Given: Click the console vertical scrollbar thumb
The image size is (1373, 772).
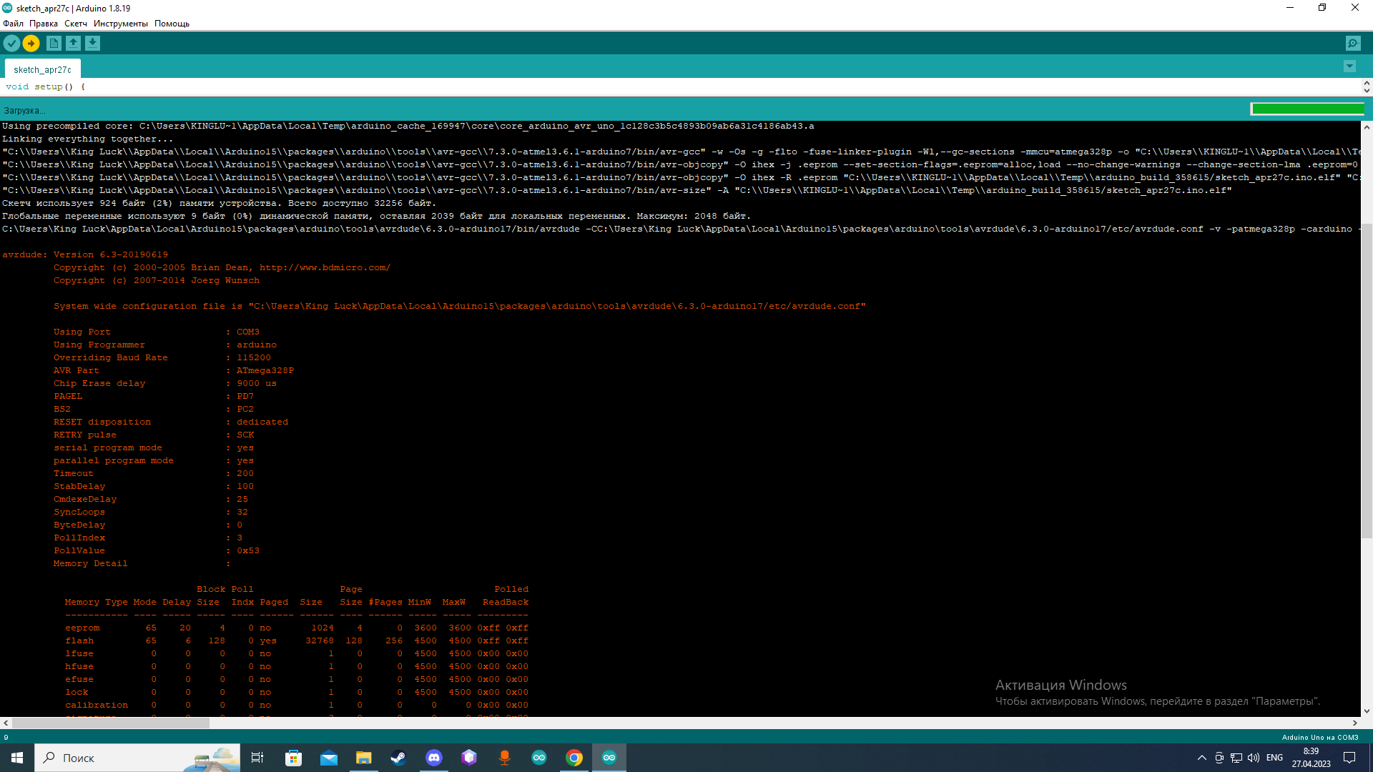Looking at the screenshot, I should pos(1367,381).
